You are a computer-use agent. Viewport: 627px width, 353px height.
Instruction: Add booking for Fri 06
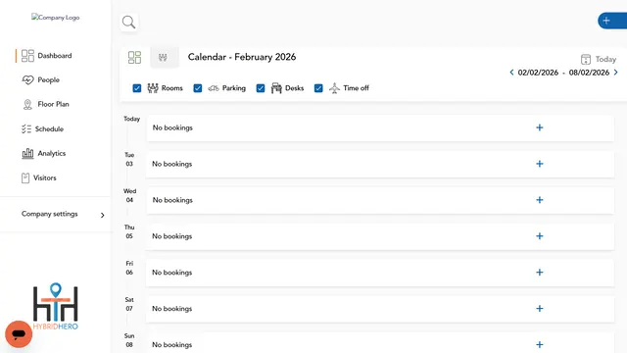tap(540, 273)
